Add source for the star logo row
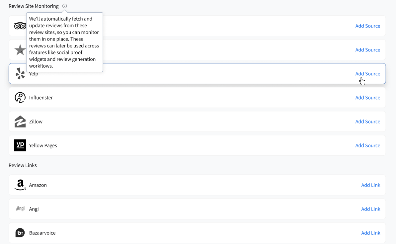Viewport: 396px width, 244px height. (367, 50)
